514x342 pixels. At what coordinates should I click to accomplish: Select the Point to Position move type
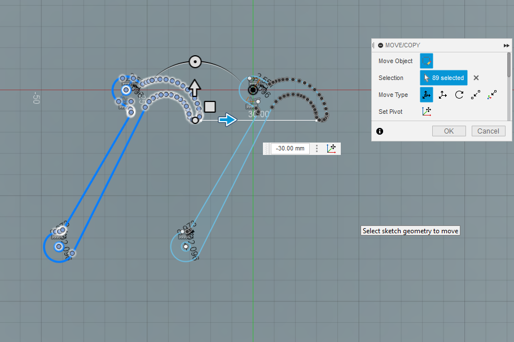click(x=492, y=95)
